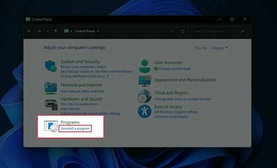Open the Ease of Access icon

coord(145,111)
